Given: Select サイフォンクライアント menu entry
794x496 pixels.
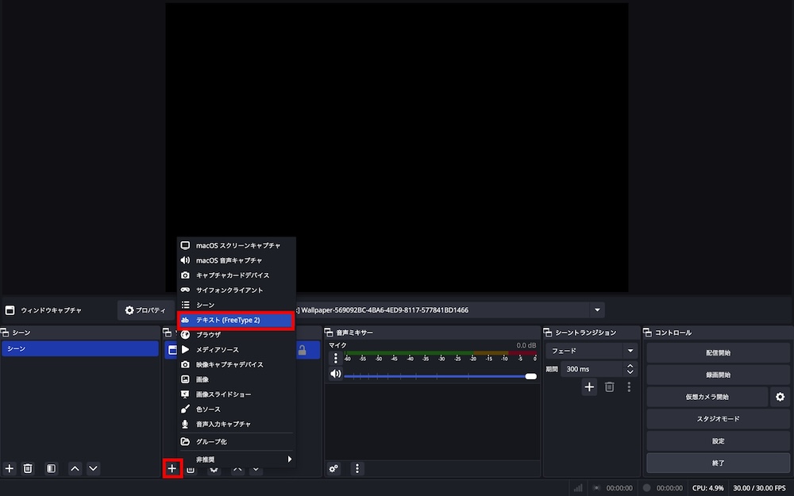Looking at the screenshot, I should point(237,290).
